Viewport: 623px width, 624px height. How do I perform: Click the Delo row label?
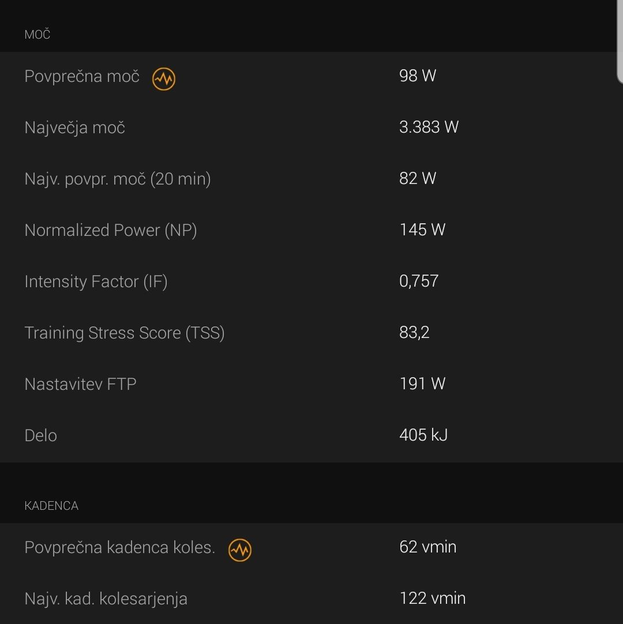point(41,435)
